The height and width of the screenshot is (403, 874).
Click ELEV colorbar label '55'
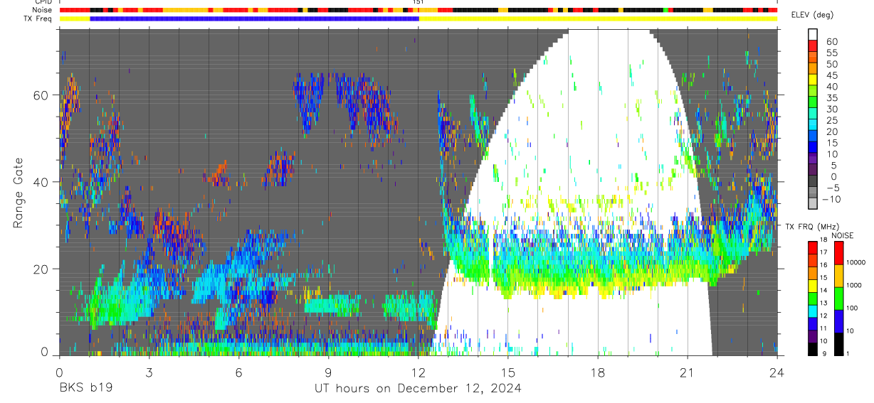[831, 53]
